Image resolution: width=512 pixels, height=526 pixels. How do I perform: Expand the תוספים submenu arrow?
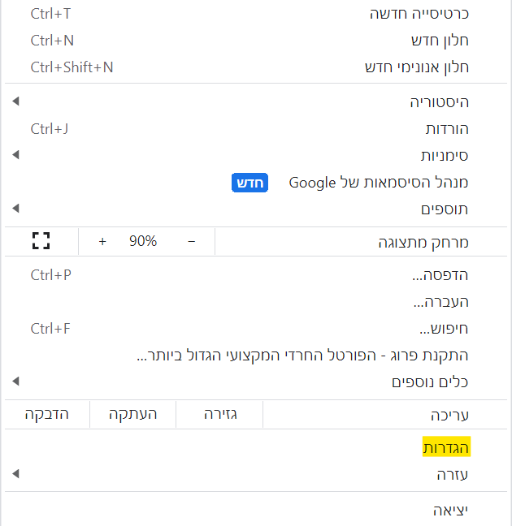[15, 209]
